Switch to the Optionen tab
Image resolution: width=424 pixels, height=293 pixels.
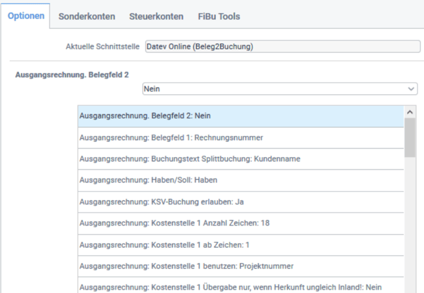26,16
